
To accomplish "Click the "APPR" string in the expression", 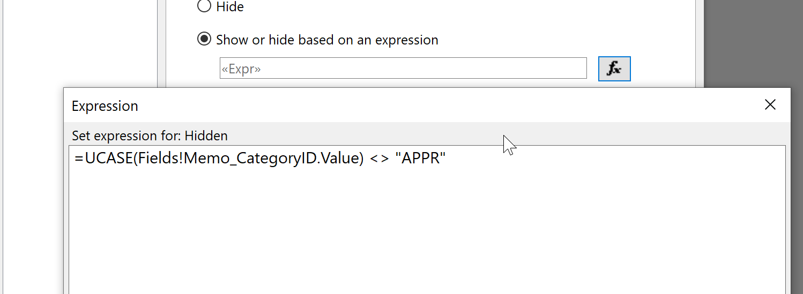I will (420, 159).
